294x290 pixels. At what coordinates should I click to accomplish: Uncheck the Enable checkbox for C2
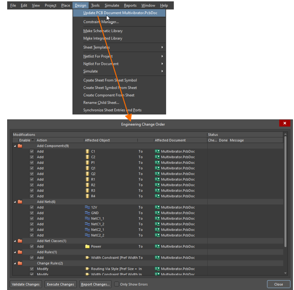pyautogui.click(x=32, y=157)
